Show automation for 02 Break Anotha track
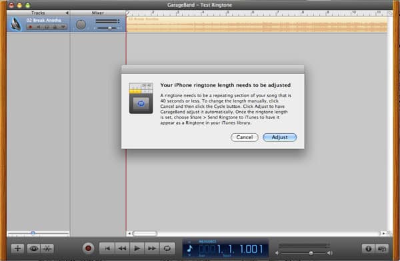This screenshot has height=261, width=400. (x=63, y=27)
